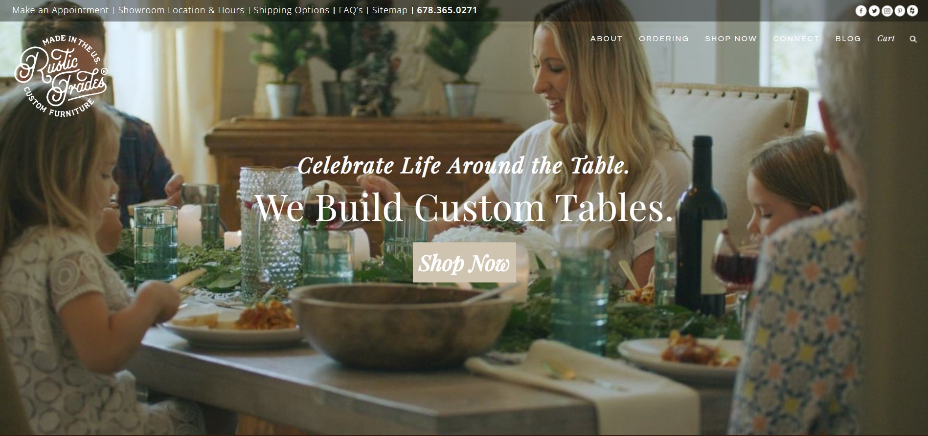View Shipping Options
The width and height of the screenshot is (928, 436).
click(x=291, y=10)
